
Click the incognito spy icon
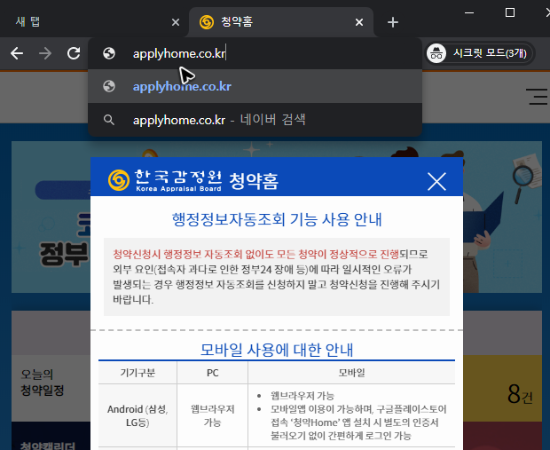[436, 53]
